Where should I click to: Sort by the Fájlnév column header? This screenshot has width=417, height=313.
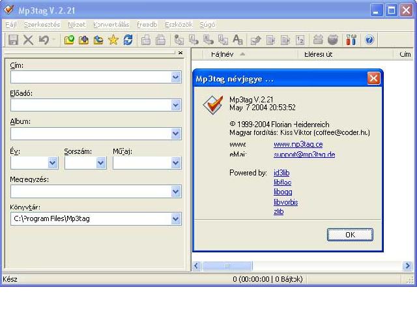pos(250,54)
